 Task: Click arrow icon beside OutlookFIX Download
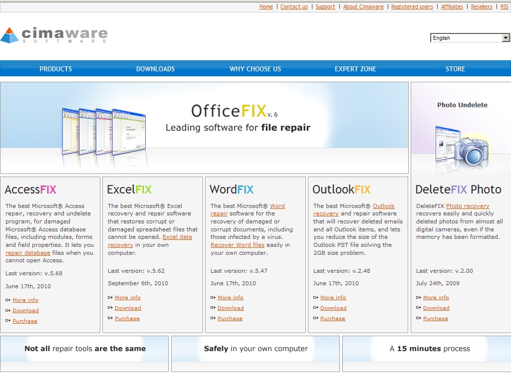pyautogui.click(x=316, y=308)
